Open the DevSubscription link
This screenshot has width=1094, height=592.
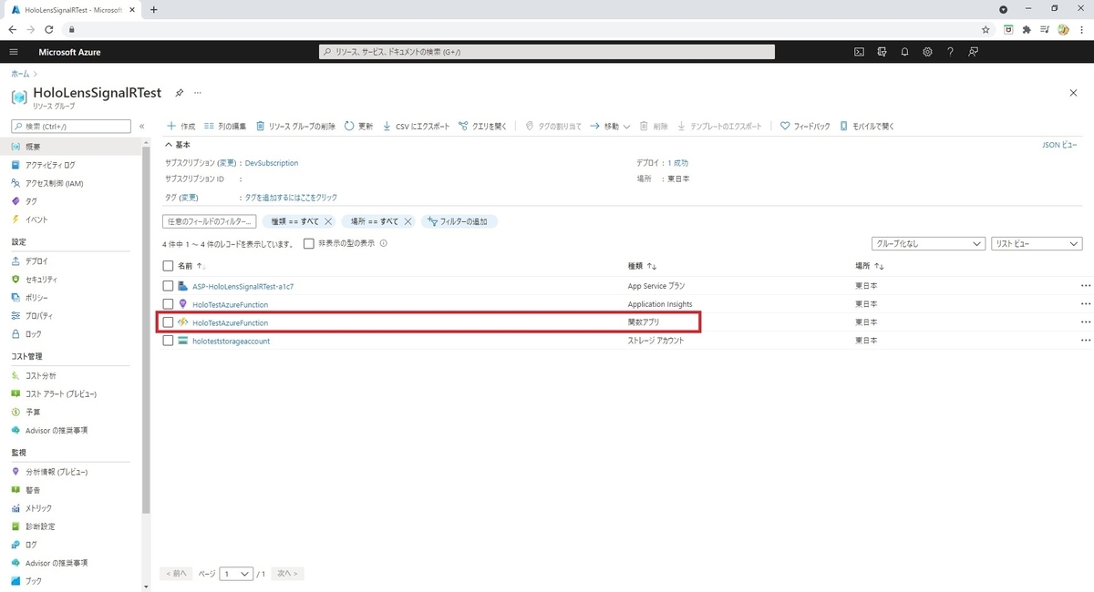click(x=272, y=163)
